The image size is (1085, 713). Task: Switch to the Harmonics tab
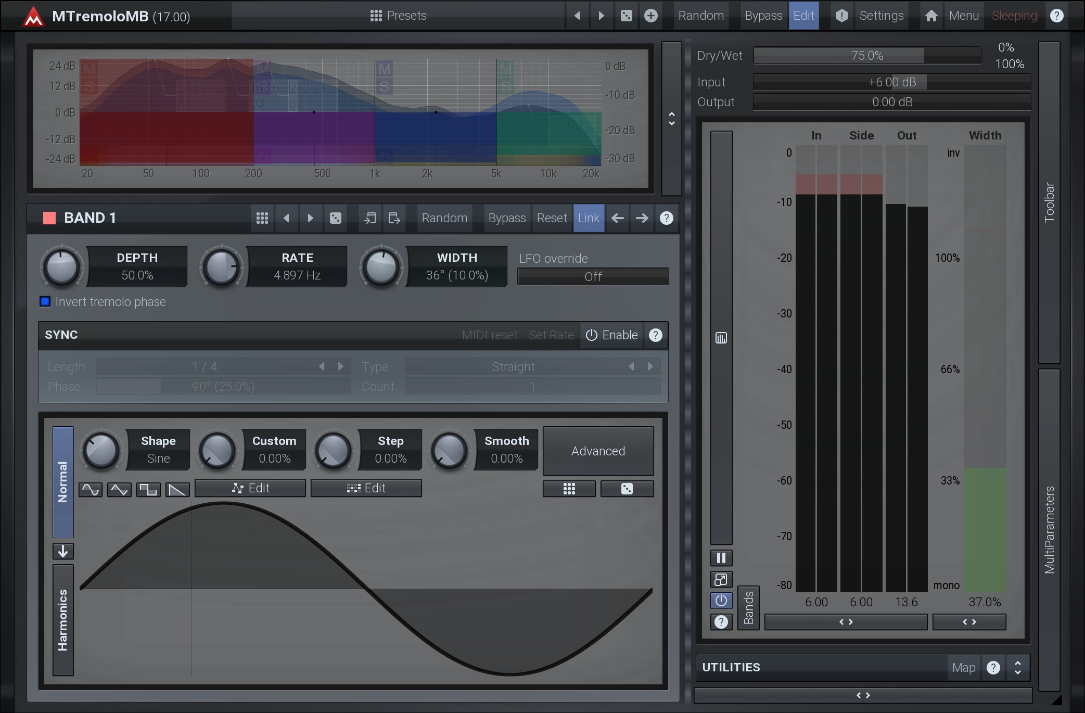(63, 619)
